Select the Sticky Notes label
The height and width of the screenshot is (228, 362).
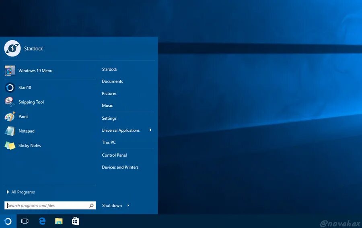coord(29,145)
